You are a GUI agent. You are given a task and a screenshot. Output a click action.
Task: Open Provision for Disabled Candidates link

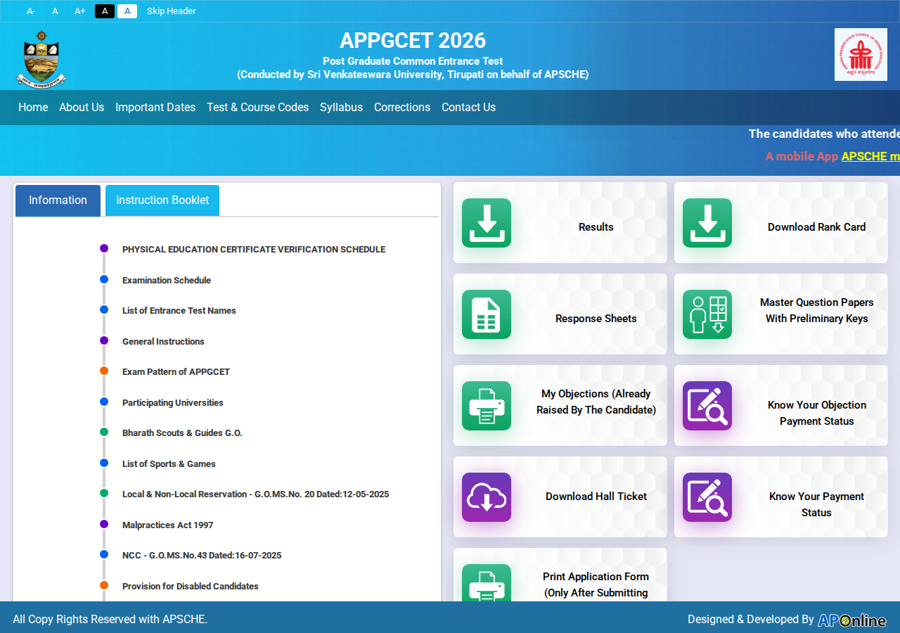pyautogui.click(x=191, y=587)
